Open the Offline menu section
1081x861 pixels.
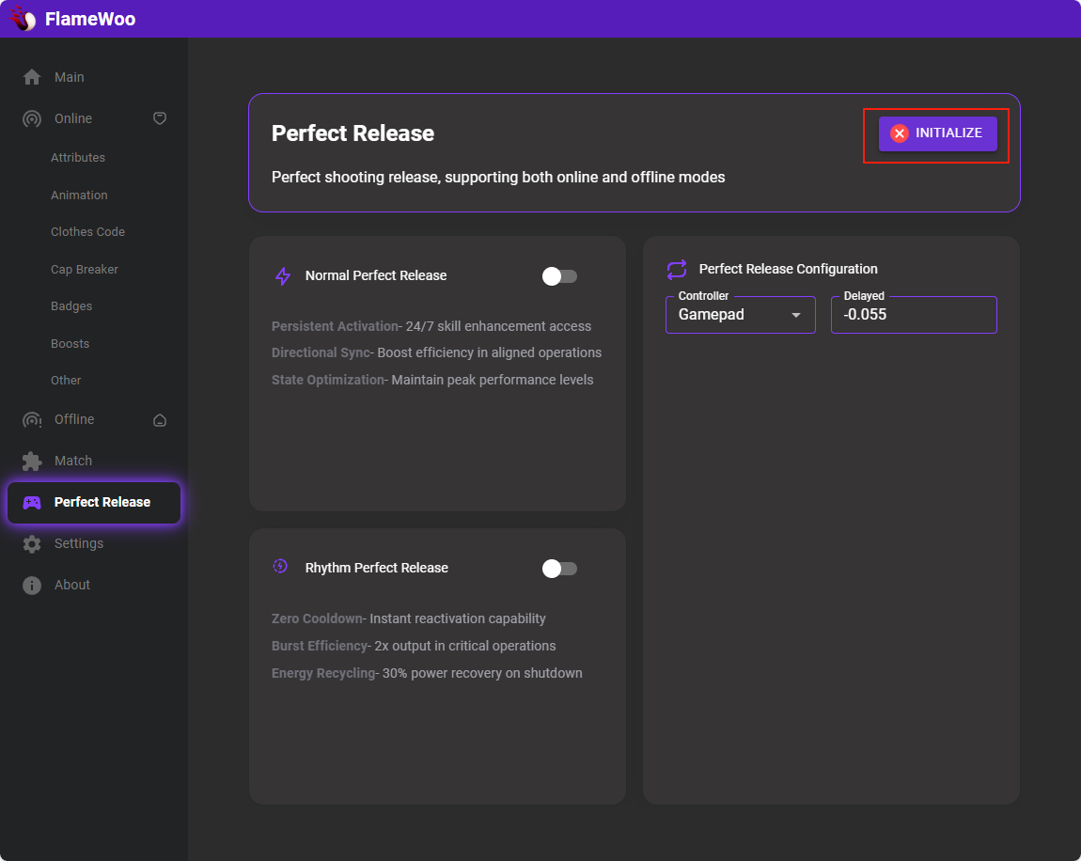point(94,419)
